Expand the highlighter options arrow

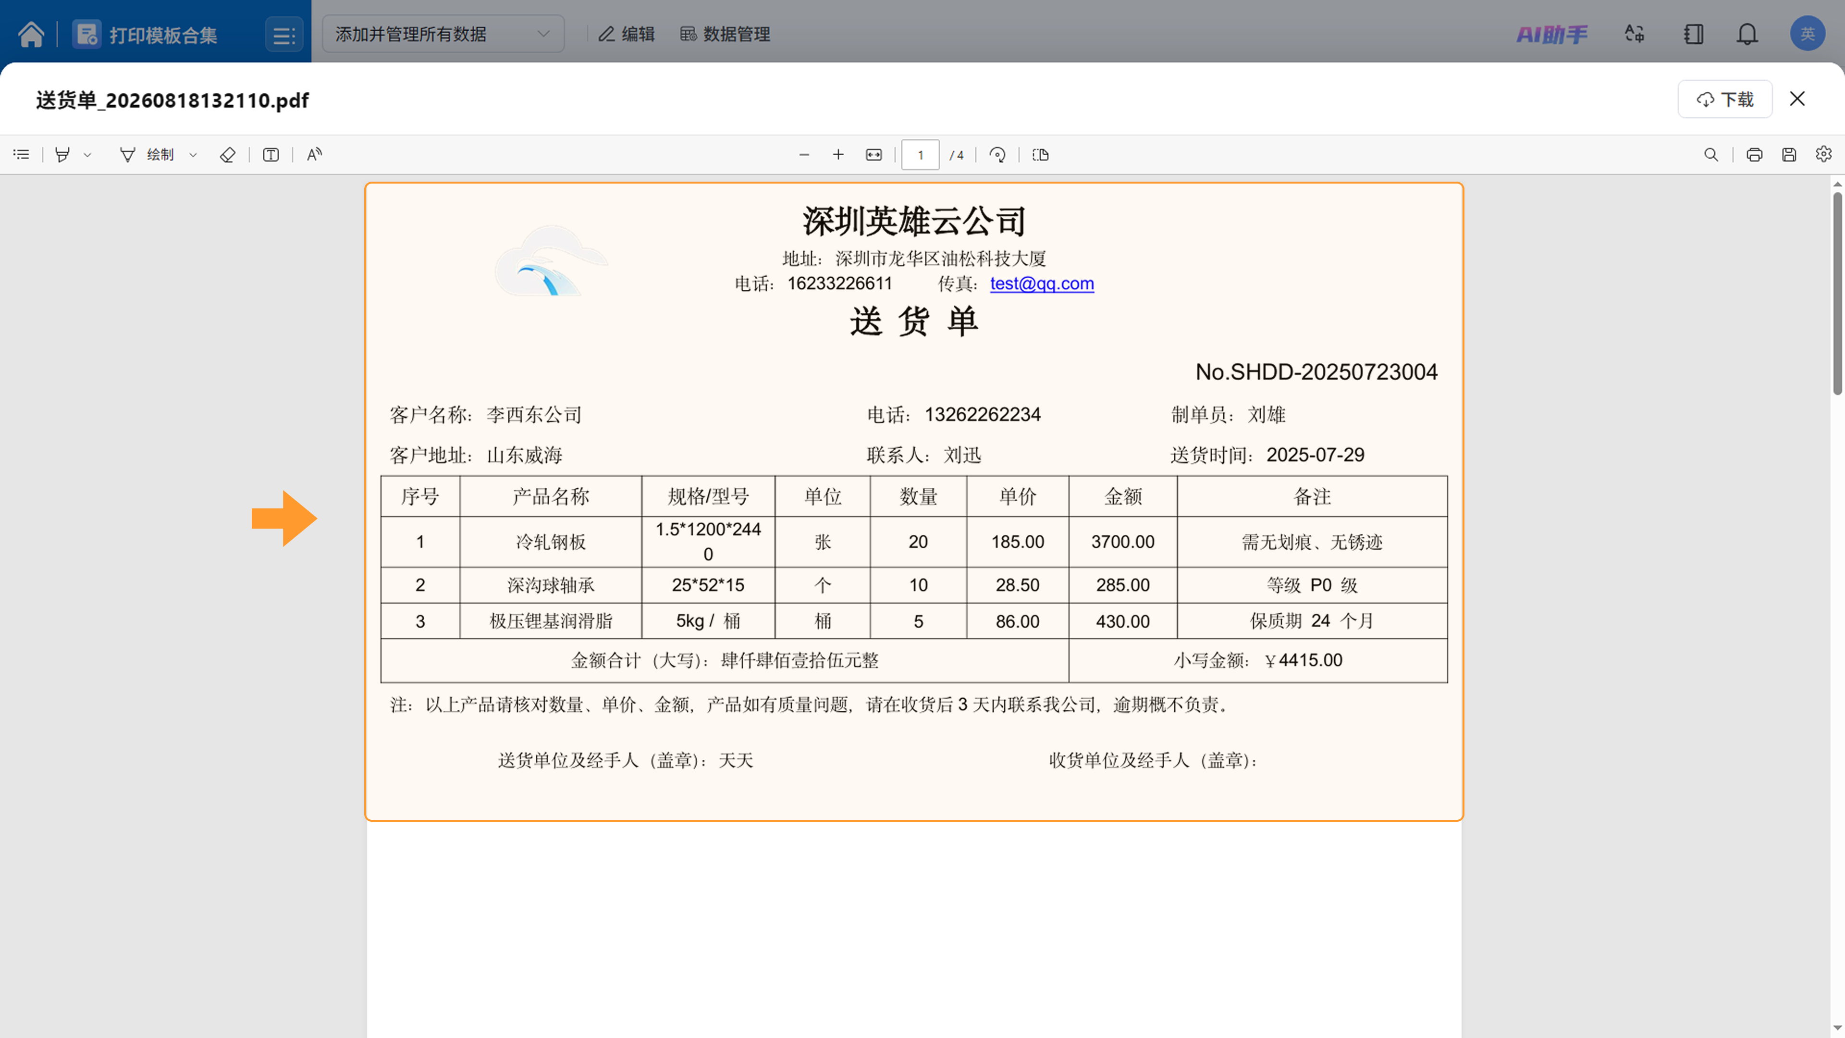[87, 155]
